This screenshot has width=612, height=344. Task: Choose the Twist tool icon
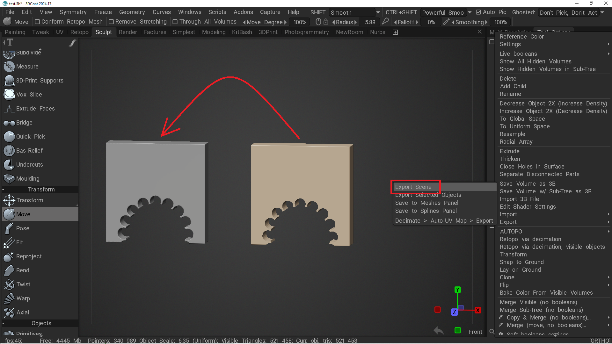pyautogui.click(x=9, y=284)
